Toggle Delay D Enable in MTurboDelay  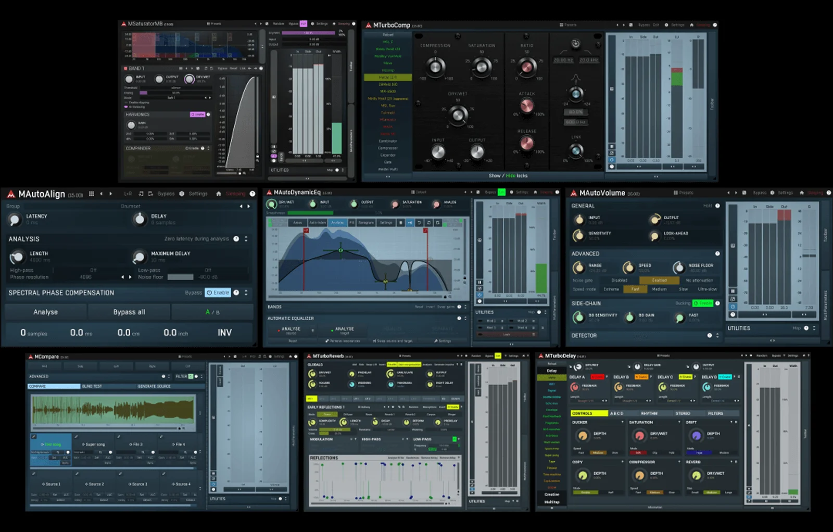click(x=725, y=377)
